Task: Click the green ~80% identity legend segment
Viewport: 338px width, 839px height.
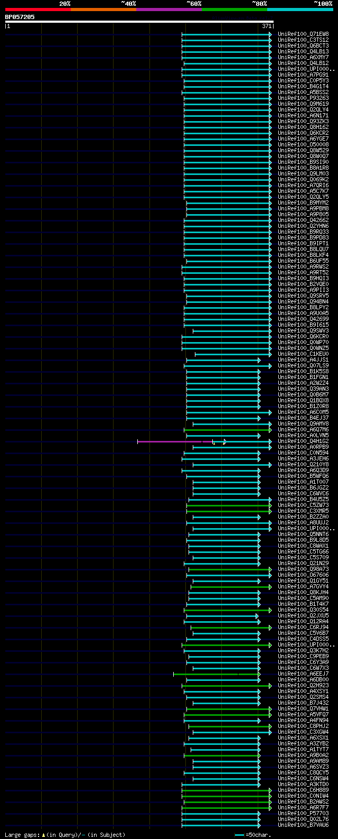Action: (234, 10)
